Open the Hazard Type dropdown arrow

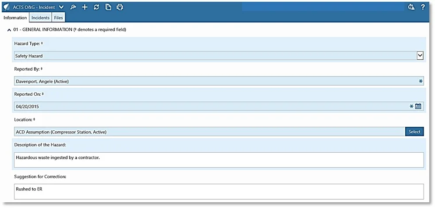click(x=420, y=56)
